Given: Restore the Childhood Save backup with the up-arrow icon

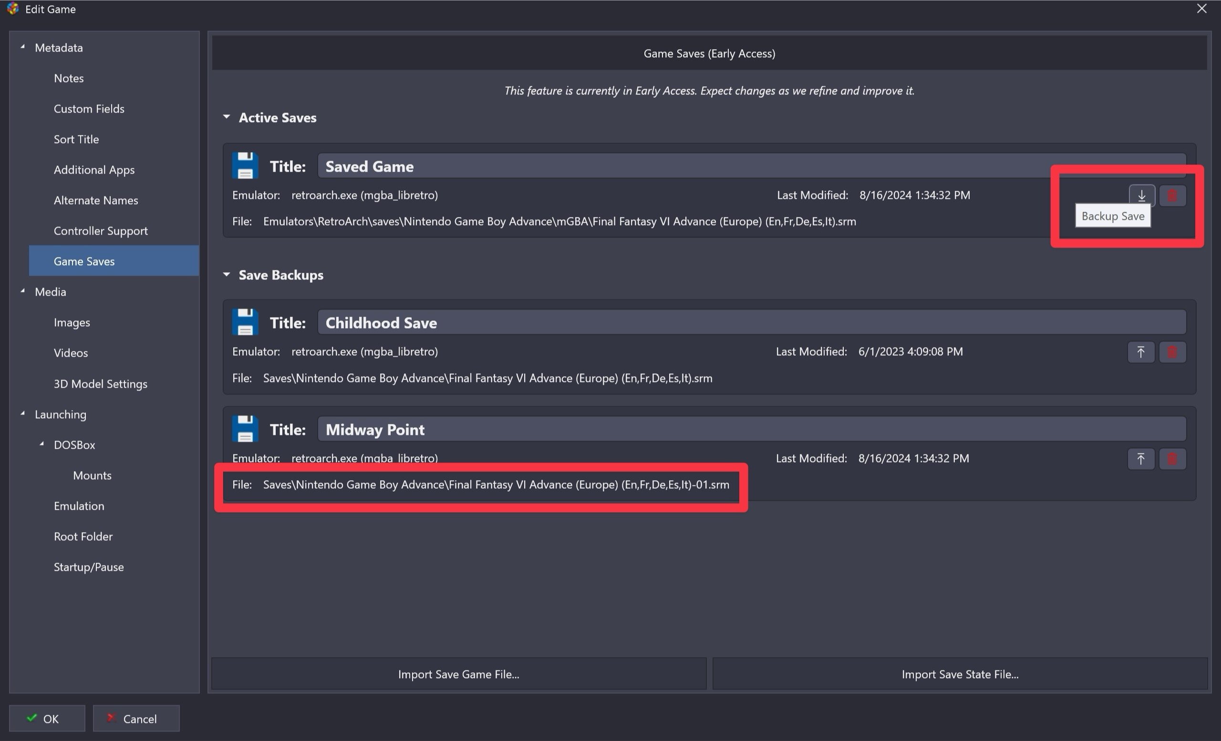Looking at the screenshot, I should point(1141,352).
